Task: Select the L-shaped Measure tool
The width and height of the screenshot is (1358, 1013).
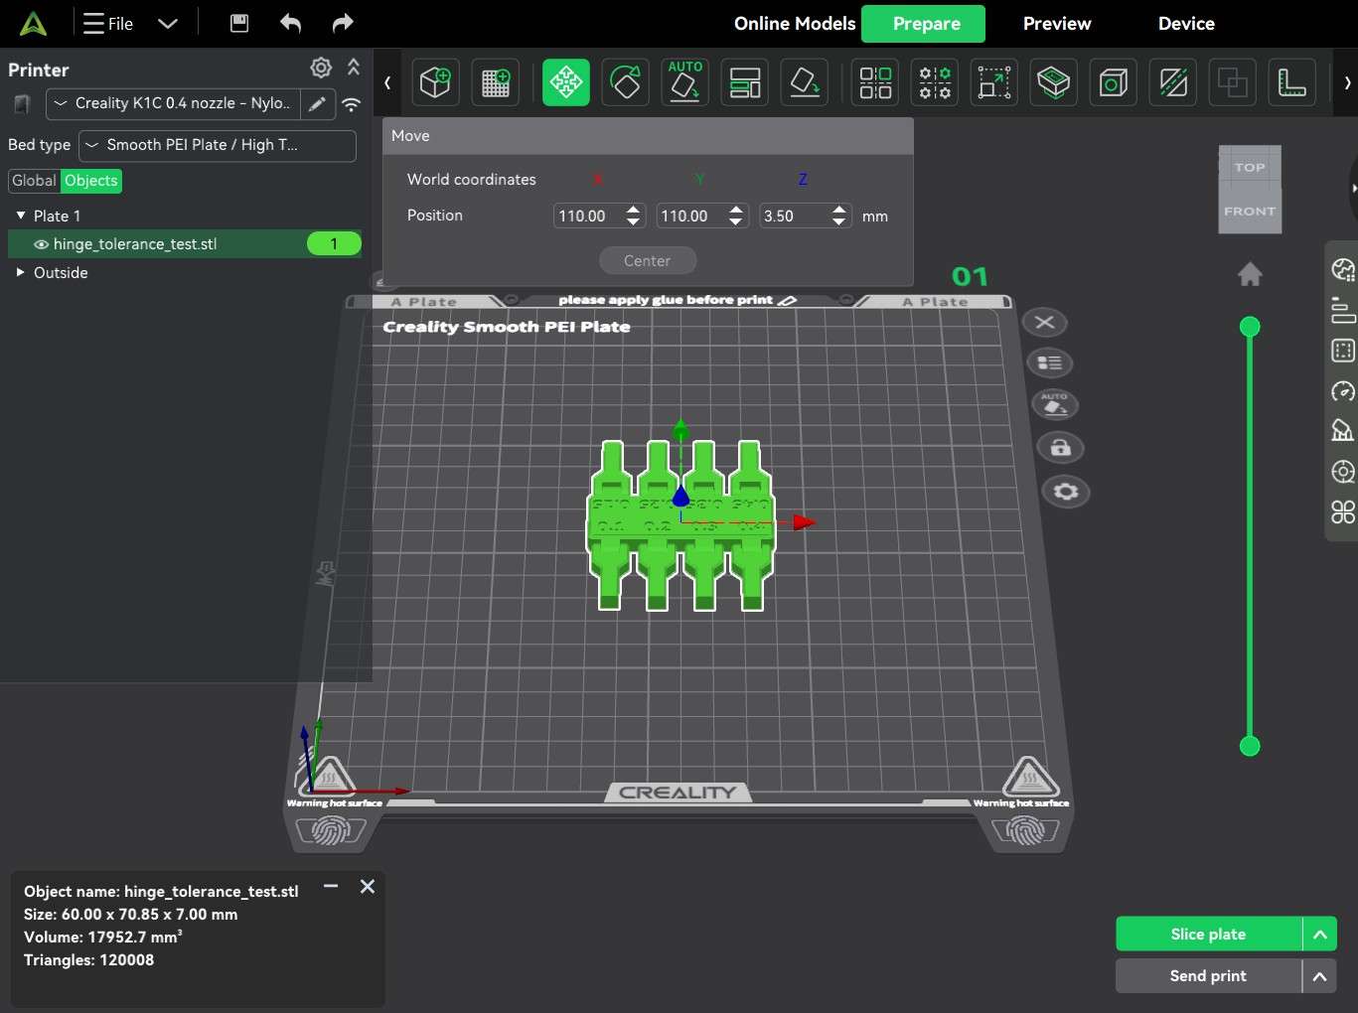Action: [x=1292, y=82]
